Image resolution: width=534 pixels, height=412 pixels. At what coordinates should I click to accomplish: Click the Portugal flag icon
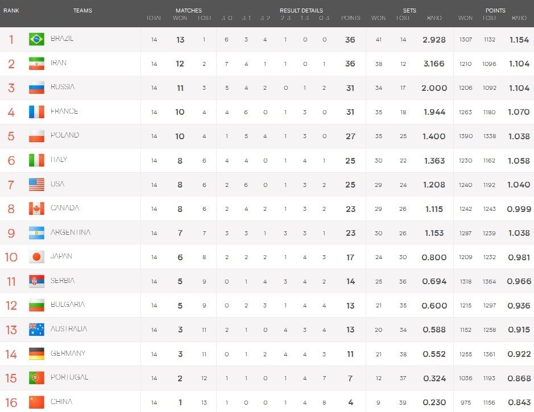(36, 378)
